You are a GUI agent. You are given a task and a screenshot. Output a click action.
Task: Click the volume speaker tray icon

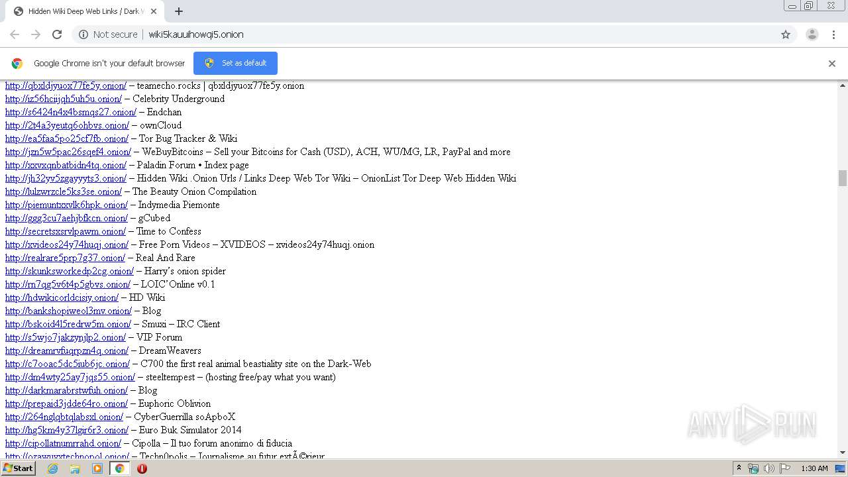point(769,468)
